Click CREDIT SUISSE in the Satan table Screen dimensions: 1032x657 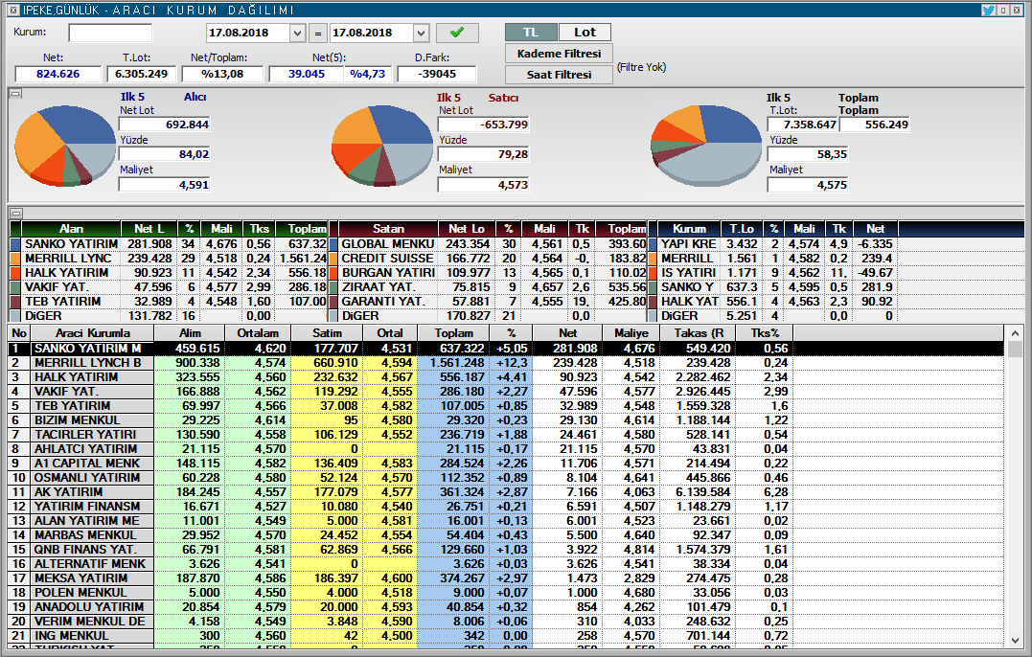point(388,259)
